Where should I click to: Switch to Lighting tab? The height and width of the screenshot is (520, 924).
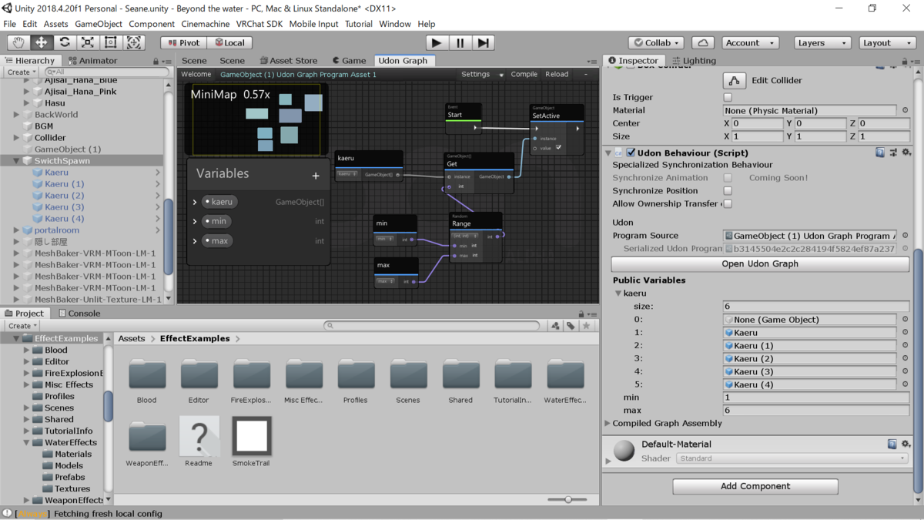[x=694, y=60]
